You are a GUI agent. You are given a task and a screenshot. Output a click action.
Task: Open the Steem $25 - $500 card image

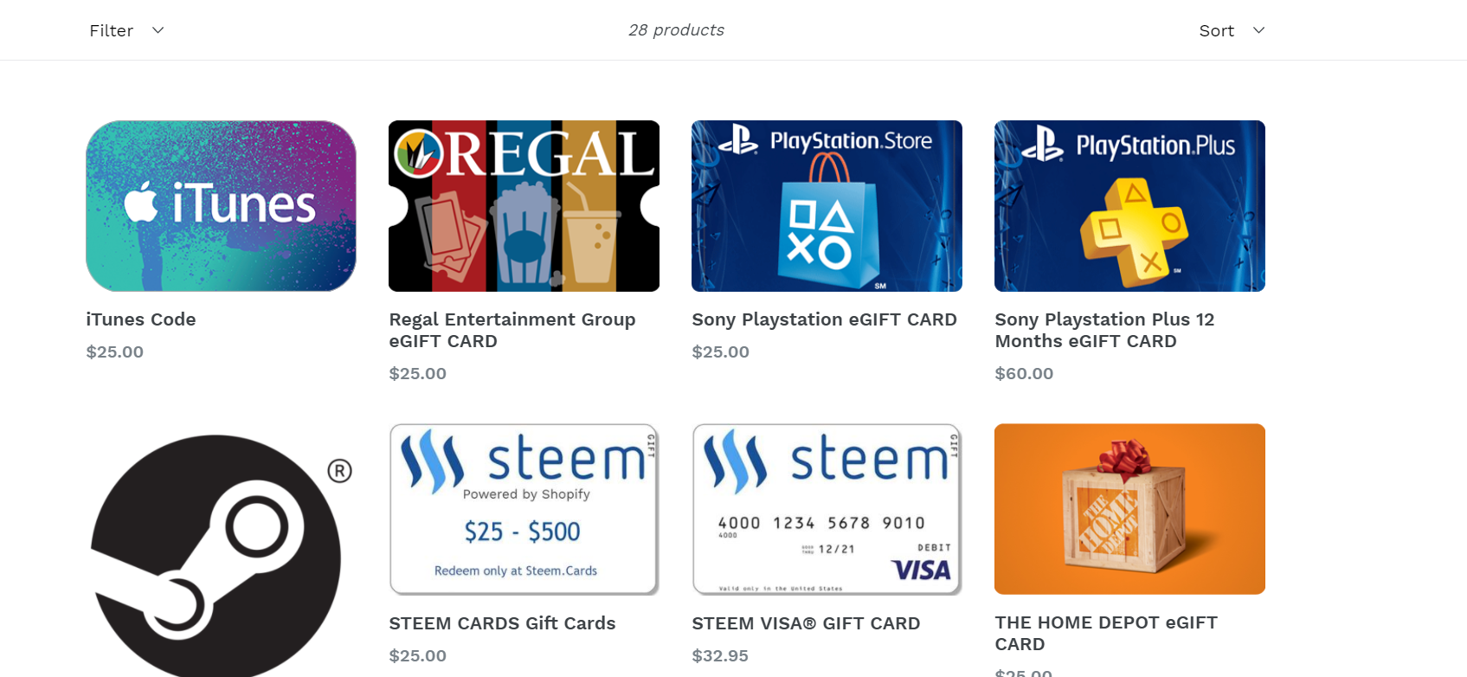[x=524, y=509]
